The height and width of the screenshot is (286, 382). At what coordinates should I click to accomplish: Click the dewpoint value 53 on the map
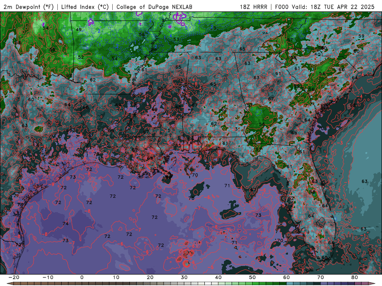(x=176, y=39)
